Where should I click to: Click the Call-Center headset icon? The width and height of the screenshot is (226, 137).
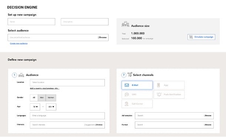pos(127,104)
